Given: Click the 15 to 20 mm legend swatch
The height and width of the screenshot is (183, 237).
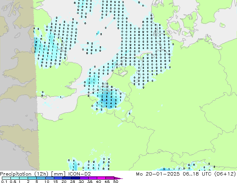Looking at the screenshot, I should pos(58,178).
